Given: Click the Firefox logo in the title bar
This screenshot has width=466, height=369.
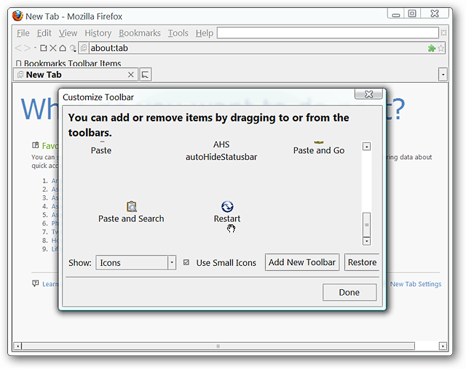Looking at the screenshot, I should [17, 16].
